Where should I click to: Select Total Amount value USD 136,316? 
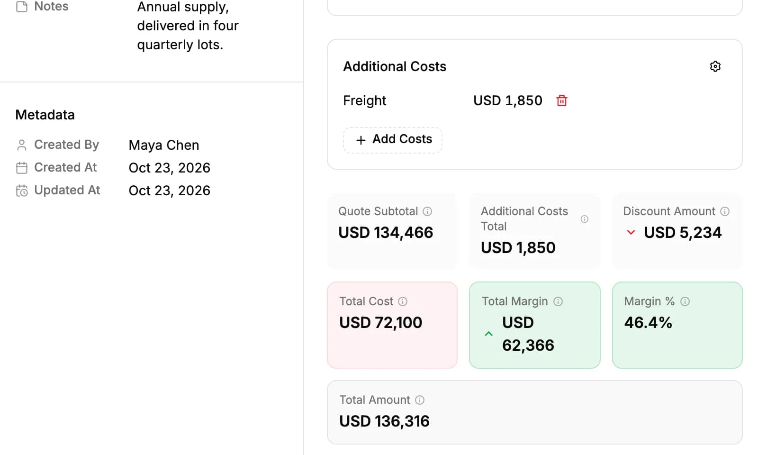tap(385, 421)
